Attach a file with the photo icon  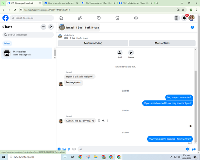click(x=64, y=149)
